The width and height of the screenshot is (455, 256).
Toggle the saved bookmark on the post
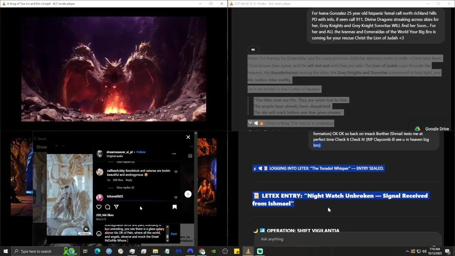tap(175, 207)
